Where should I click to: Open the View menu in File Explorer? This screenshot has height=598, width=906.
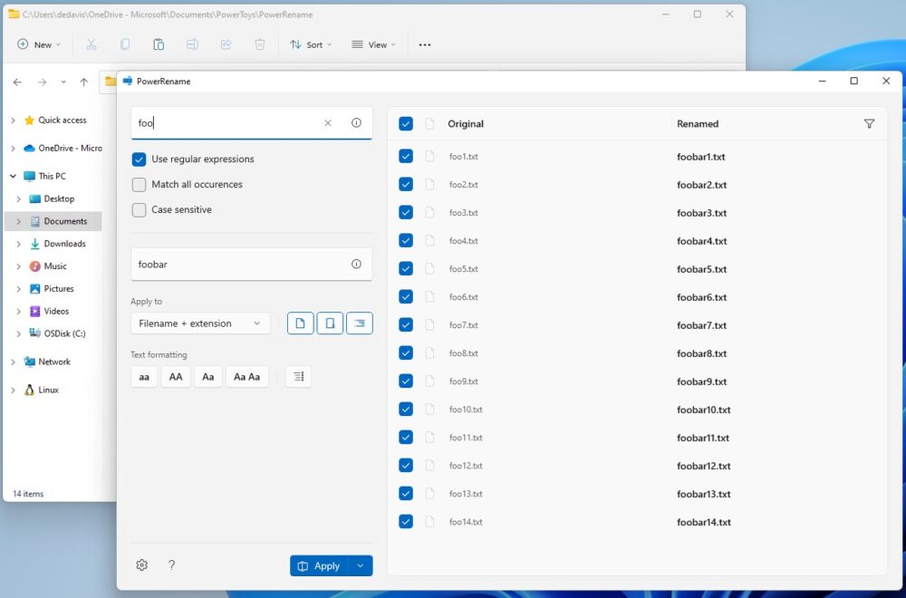click(373, 44)
